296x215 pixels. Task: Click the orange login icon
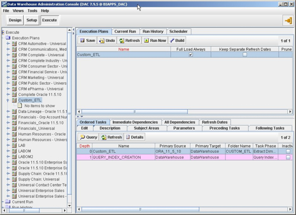[288, 20]
